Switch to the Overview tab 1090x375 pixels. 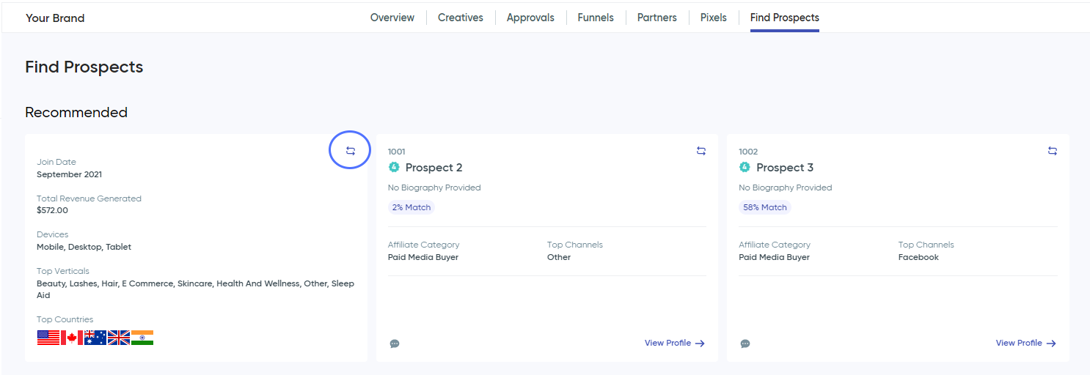pyautogui.click(x=392, y=18)
